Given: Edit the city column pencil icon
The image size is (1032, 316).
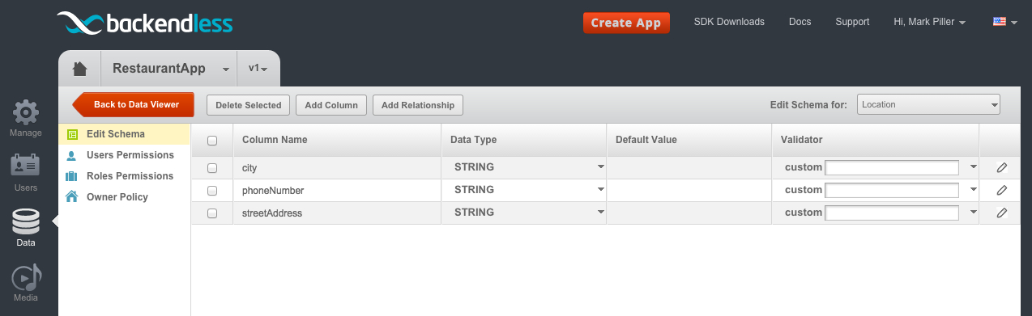Looking at the screenshot, I should [1002, 167].
